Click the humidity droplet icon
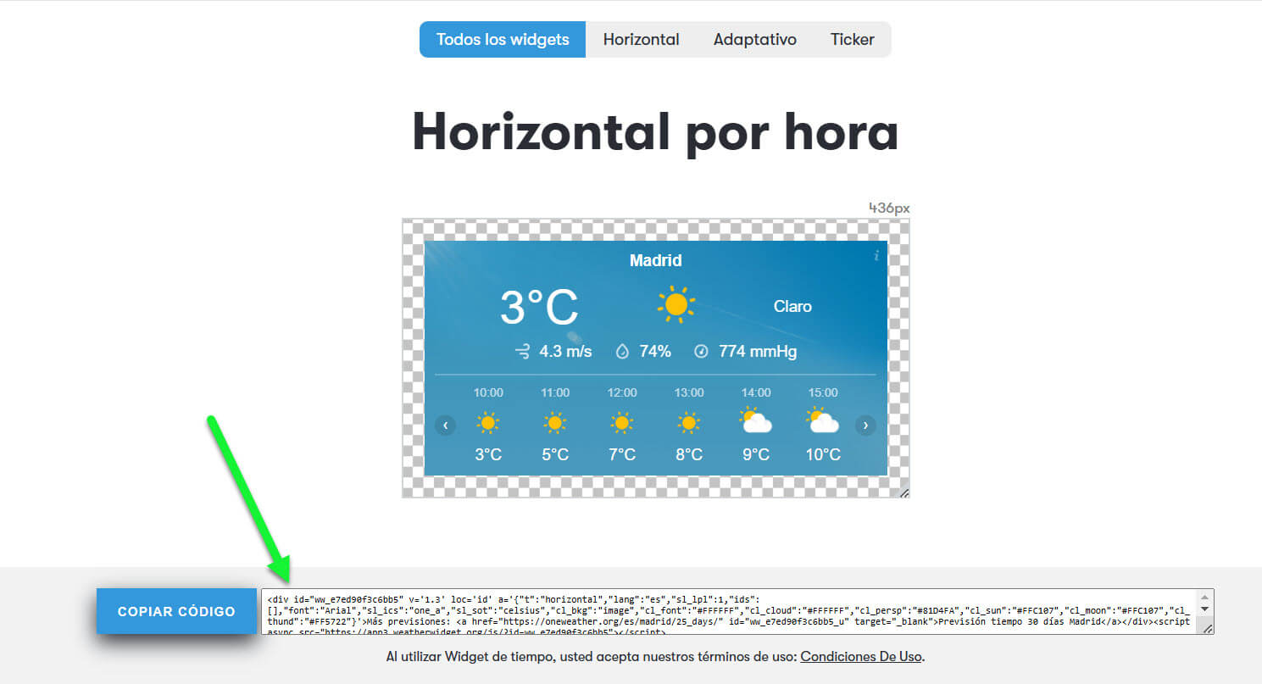 622,351
